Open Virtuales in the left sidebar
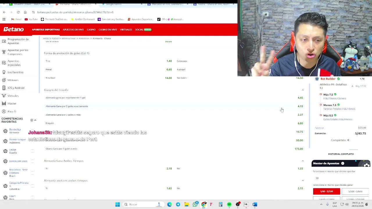This screenshot has width=372, height=209. [13, 96]
